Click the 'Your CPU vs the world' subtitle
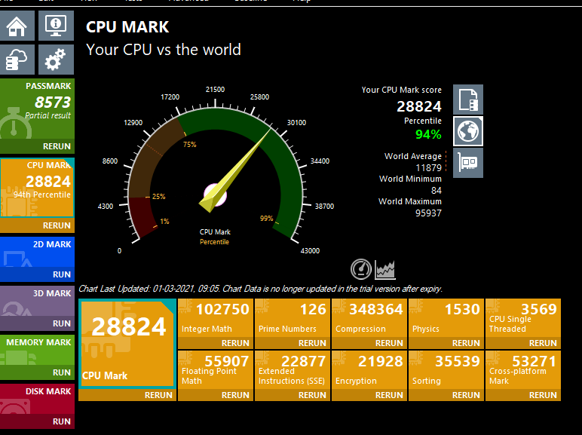The image size is (582, 435). 164,50
